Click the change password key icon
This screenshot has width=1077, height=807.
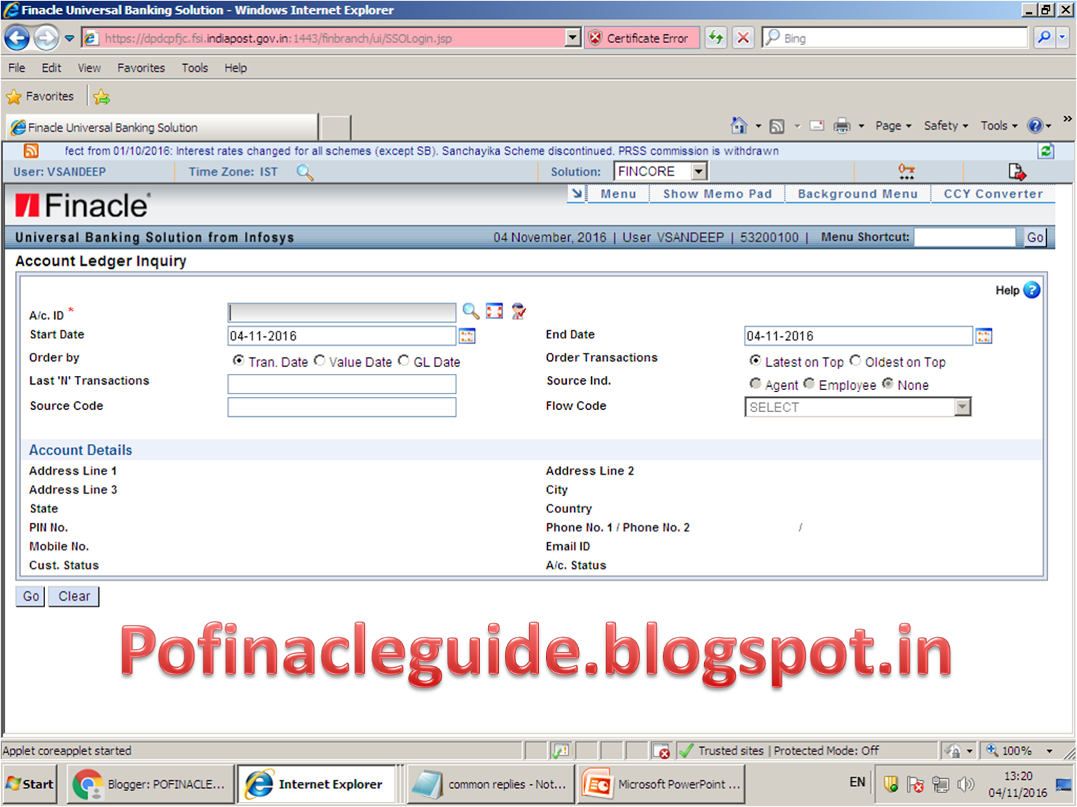pos(907,172)
